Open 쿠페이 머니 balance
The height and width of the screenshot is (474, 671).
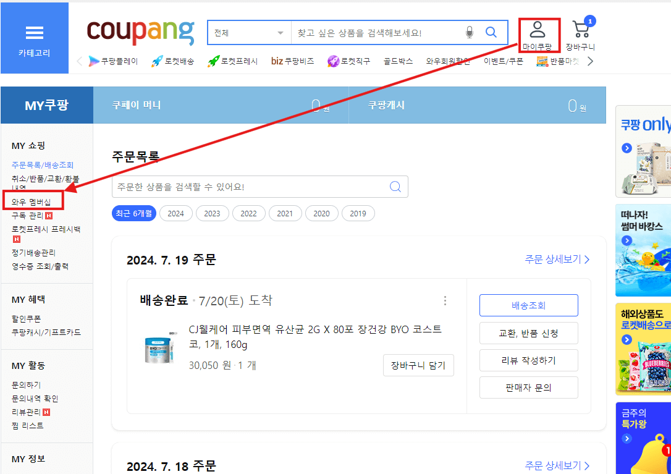coord(221,105)
